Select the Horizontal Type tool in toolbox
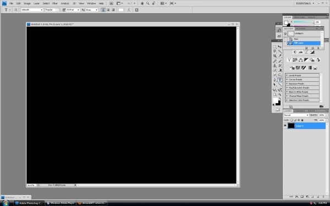 pos(280,80)
